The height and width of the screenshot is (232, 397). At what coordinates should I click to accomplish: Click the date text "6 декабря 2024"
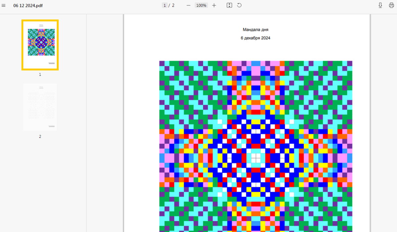coord(255,38)
